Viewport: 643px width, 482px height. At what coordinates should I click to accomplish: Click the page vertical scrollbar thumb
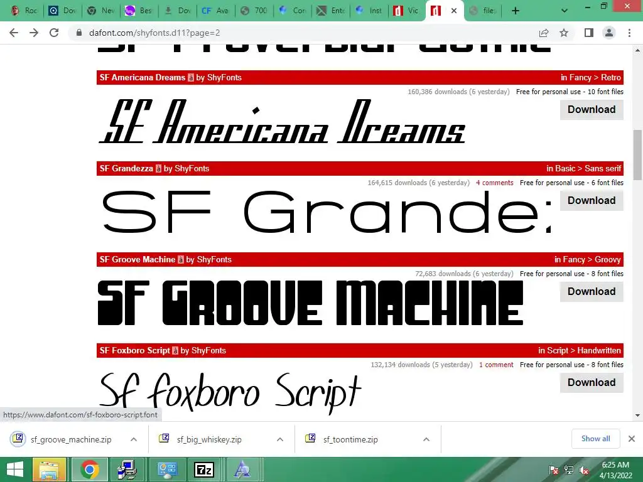(x=637, y=155)
